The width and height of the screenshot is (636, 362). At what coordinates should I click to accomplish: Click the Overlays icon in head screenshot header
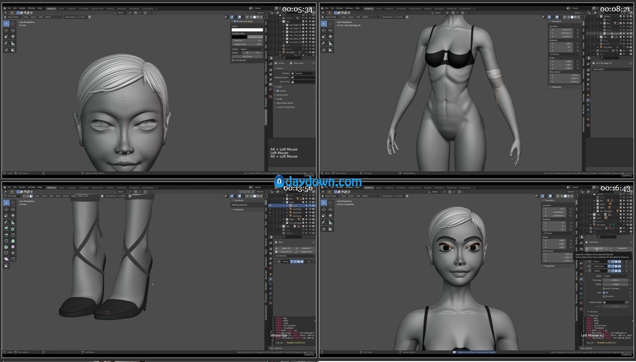(238, 17)
